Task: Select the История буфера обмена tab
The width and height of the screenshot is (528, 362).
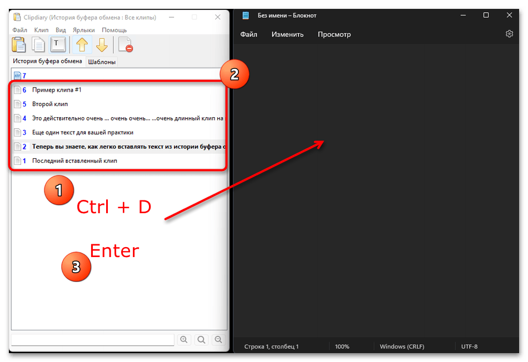Action: tap(47, 61)
